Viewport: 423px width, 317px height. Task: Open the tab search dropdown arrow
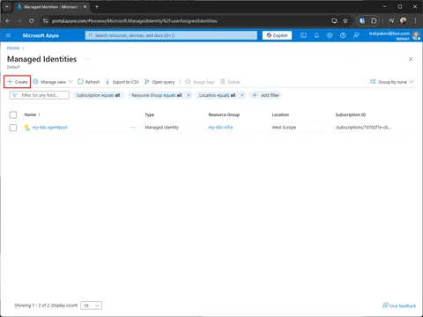click(x=7, y=7)
